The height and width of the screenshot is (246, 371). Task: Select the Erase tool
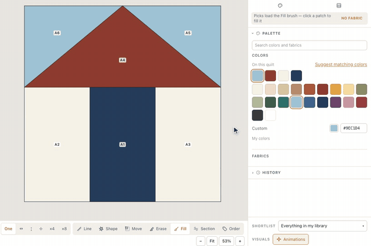pos(158,229)
